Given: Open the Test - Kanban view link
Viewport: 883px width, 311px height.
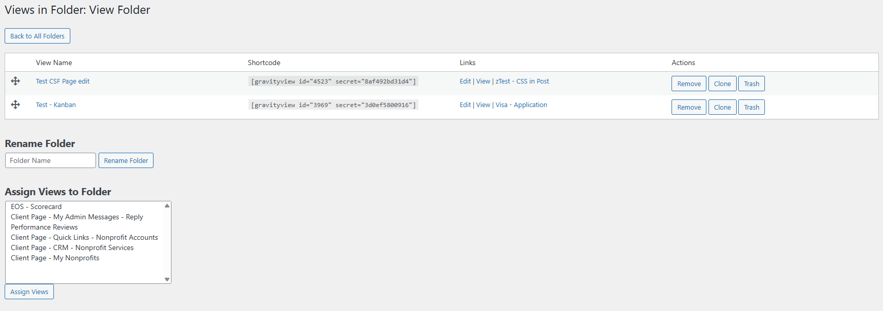Looking at the screenshot, I should click(x=56, y=105).
